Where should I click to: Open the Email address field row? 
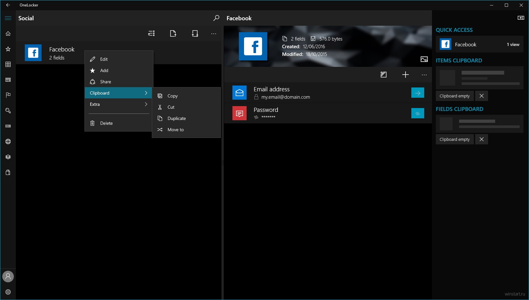(x=328, y=93)
